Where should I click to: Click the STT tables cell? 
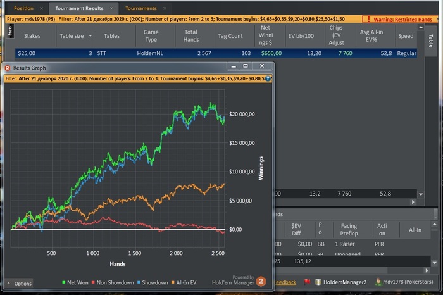point(102,53)
